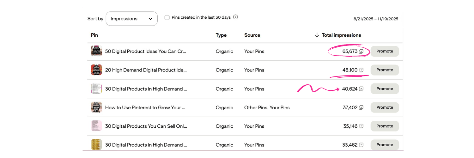The height and width of the screenshot is (158, 474).
Task: Open the 50 Digital Product Ideas pin thumbnail
Action: point(96,51)
